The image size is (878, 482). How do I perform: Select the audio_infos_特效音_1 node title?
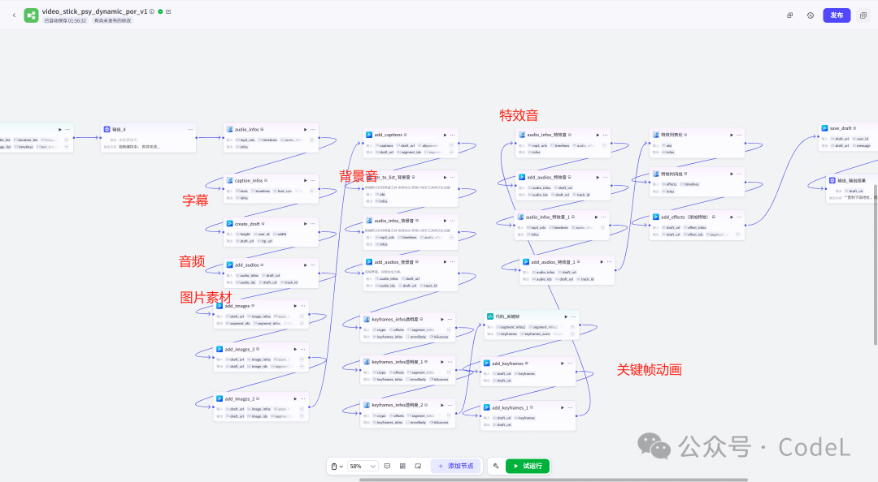pos(548,217)
